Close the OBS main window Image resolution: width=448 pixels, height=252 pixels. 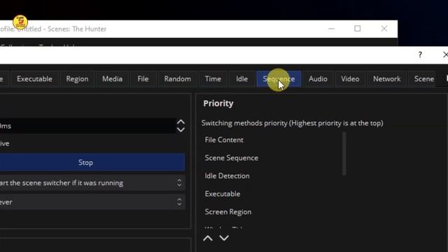click(384, 29)
